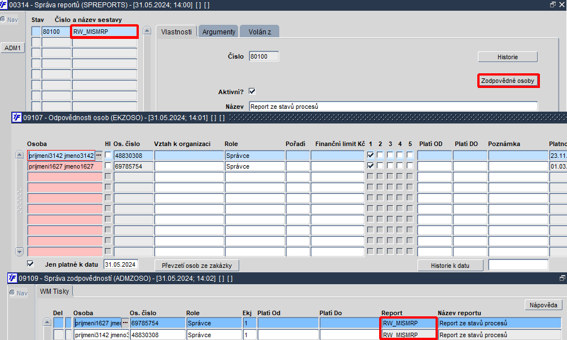Click scroll-down arrow of Osoba list
Image resolution: width=567 pixels, height=340 pixels.
20,251
